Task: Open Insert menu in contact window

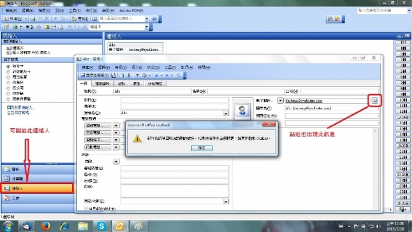Action: pyautogui.click(x=137, y=68)
